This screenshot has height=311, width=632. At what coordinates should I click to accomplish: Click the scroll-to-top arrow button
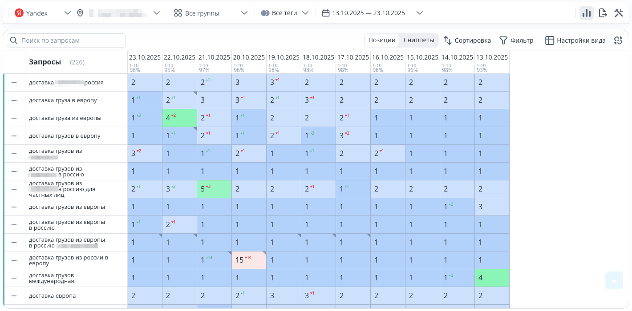(614, 281)
